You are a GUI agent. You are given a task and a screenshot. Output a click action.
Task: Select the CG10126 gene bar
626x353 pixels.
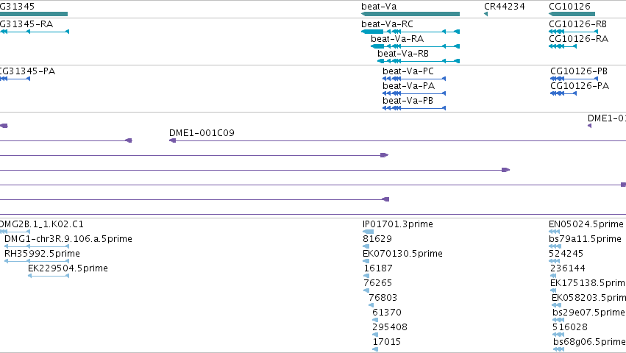tap(572, 14)
